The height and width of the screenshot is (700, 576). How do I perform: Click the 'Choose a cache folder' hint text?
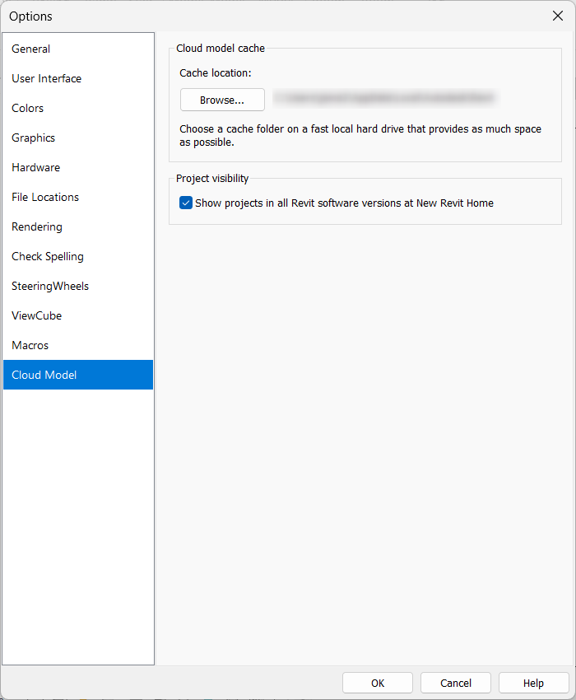(x=360, y=135)
